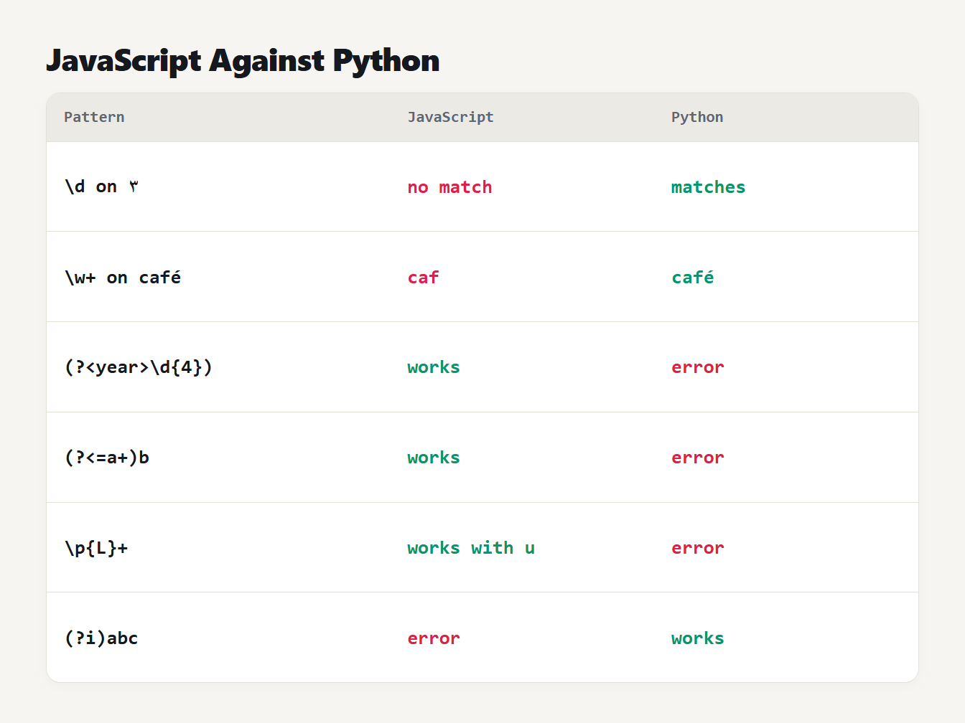The image size is (965, 723).
Task: Select the "\p{L}+" pattern cell
Action: pyautogui.click(x=96, y=548)
